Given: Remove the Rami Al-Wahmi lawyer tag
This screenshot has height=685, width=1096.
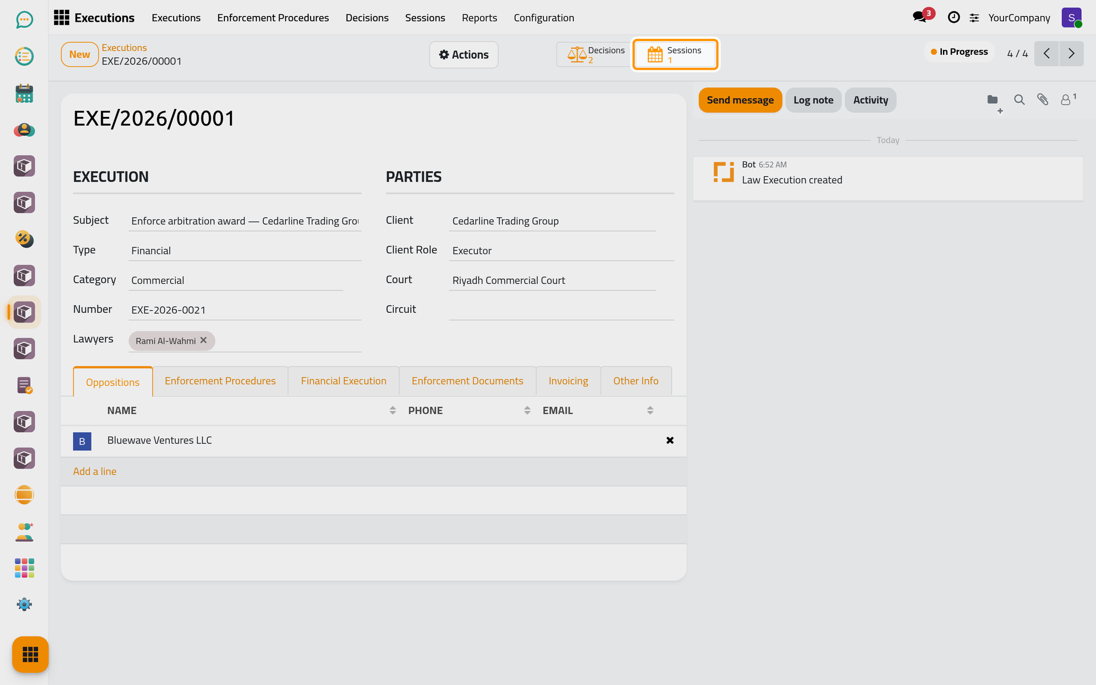Looking at the screenshot, I should [204, 340].
